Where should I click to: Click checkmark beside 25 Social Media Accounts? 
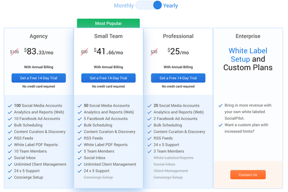click(x=150, y=106)
